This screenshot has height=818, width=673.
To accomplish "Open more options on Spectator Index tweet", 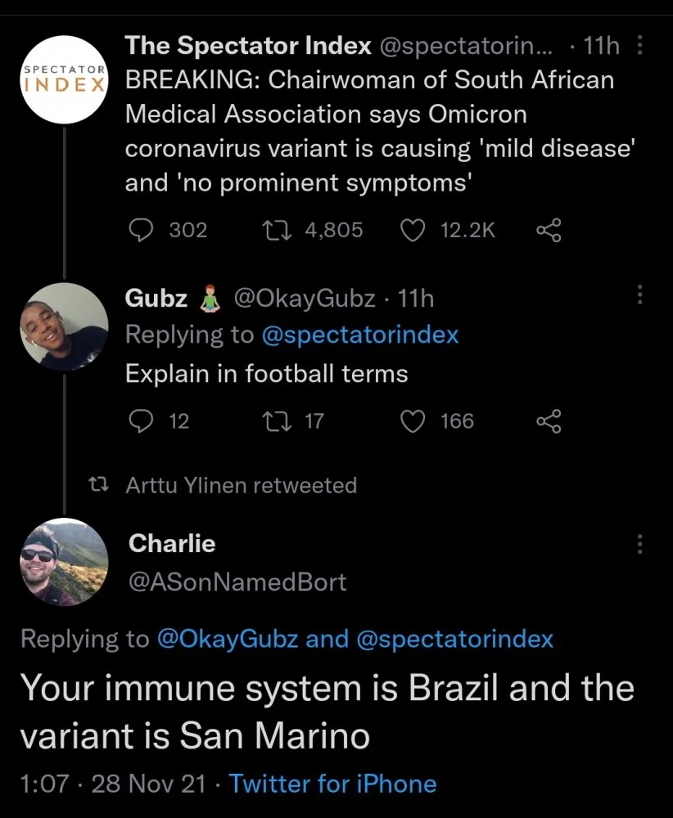I will (x=640, y=47).
